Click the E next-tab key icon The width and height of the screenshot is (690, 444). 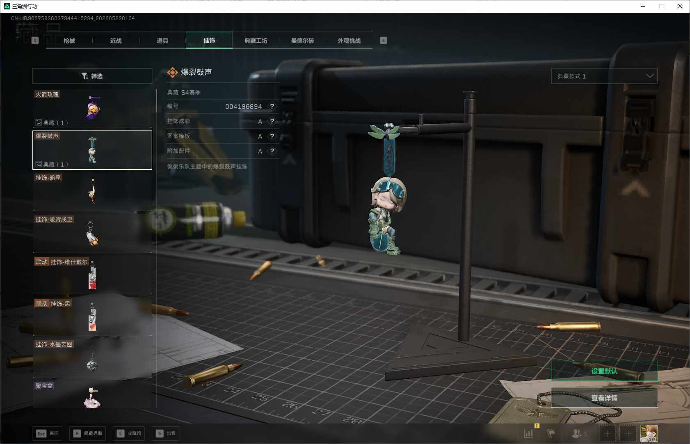384,41
